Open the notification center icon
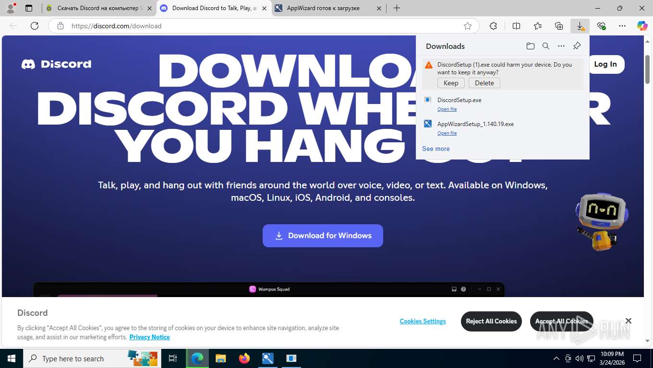The image size is (653, 368). [637, 358]
